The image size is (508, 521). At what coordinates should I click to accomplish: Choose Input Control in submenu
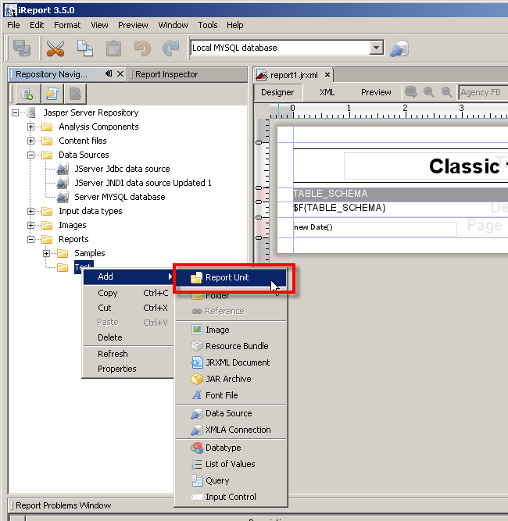(231, 497)
